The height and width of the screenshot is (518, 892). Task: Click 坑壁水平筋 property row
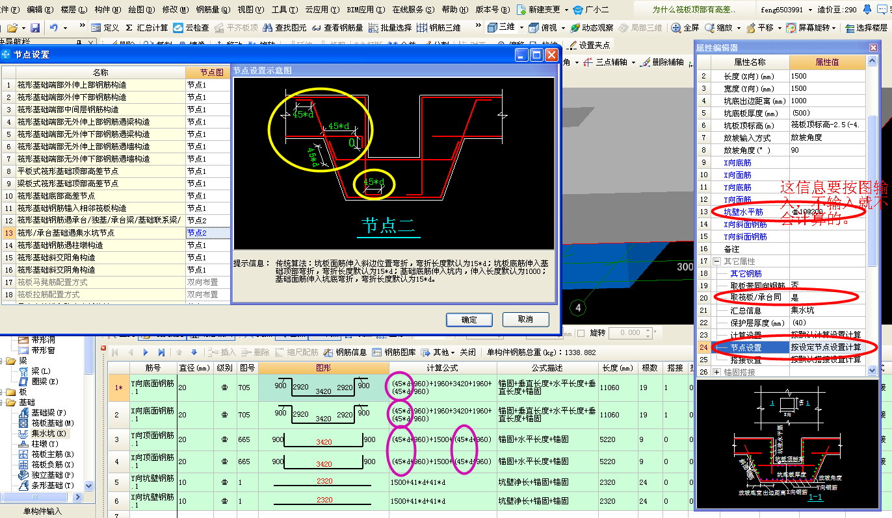[781, 212]
